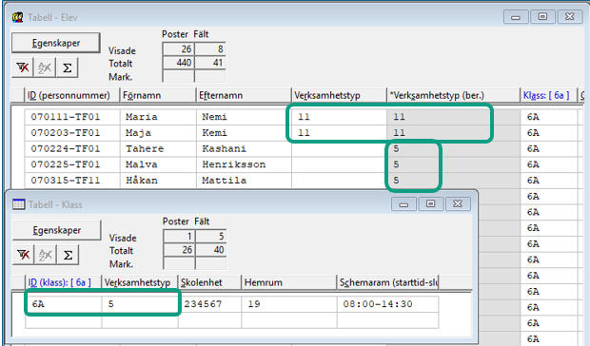Click the remove sorting A-Z icon in Elev window
This screenshot has height=346, width=590.
coord(45,67)
